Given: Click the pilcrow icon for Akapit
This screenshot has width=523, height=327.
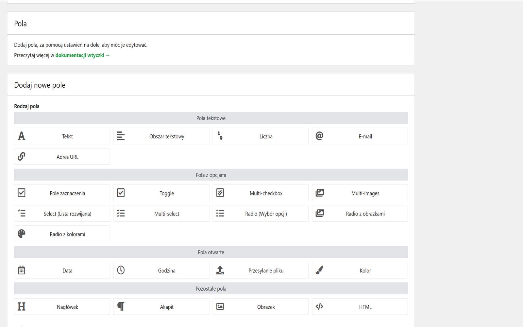Looking at the screenshot, I should (x=121, y=306).
